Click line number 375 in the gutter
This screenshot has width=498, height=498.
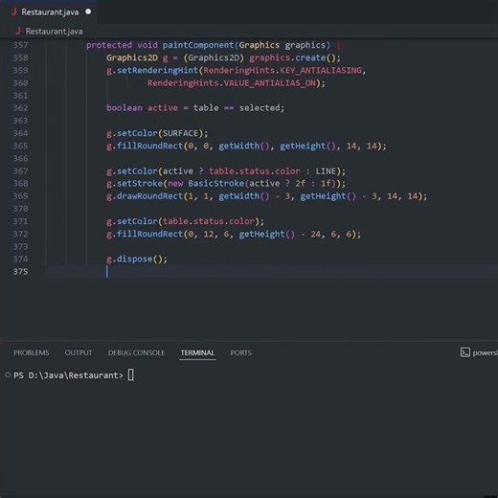[x=20, y=272]
